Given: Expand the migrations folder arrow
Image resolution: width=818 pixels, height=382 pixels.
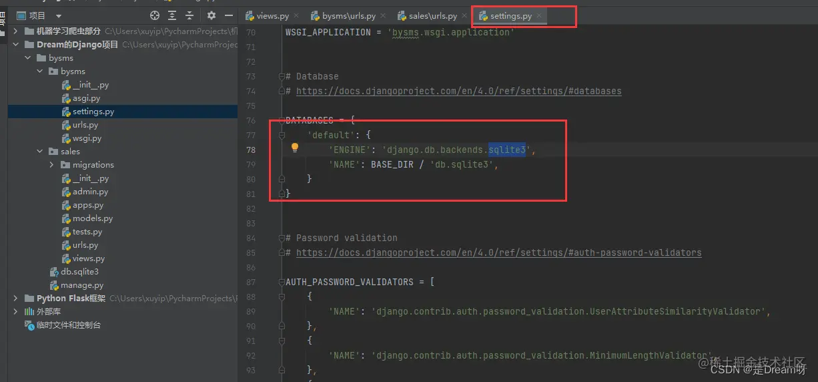Looking at the screenshot, I should coord(52,165).
